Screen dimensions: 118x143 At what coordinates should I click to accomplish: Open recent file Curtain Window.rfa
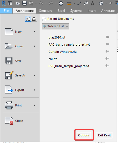(x=63, y=52)
